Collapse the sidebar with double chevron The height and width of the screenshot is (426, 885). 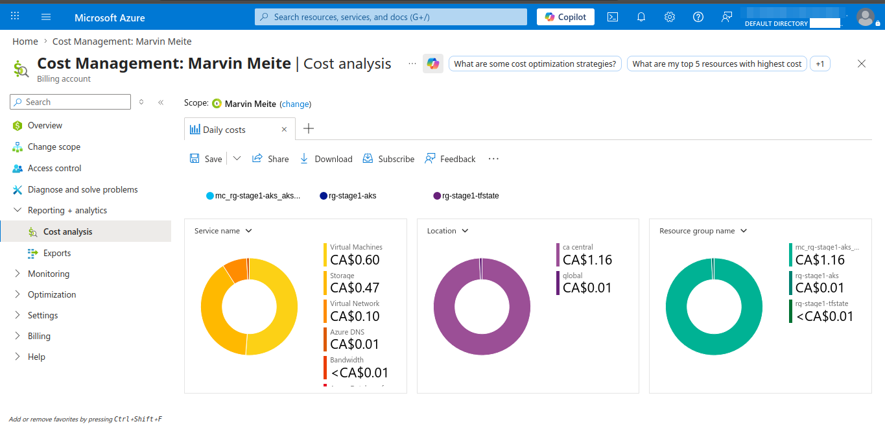(x=161, y=102)
